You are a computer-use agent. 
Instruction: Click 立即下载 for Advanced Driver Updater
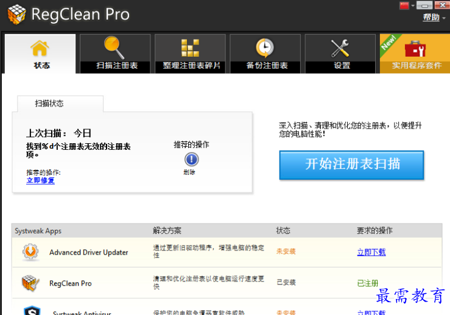coord(371,252)
